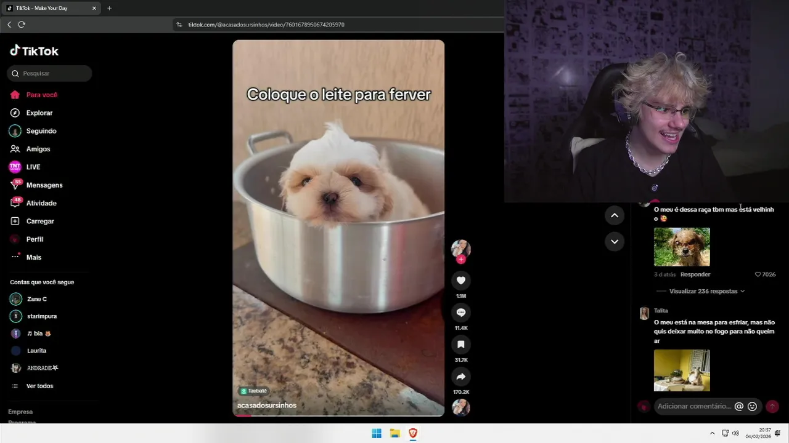Open the Empresa footer link
Image resolution: width=789 pixels, height=443 pixels.
[x=20, y=412]
